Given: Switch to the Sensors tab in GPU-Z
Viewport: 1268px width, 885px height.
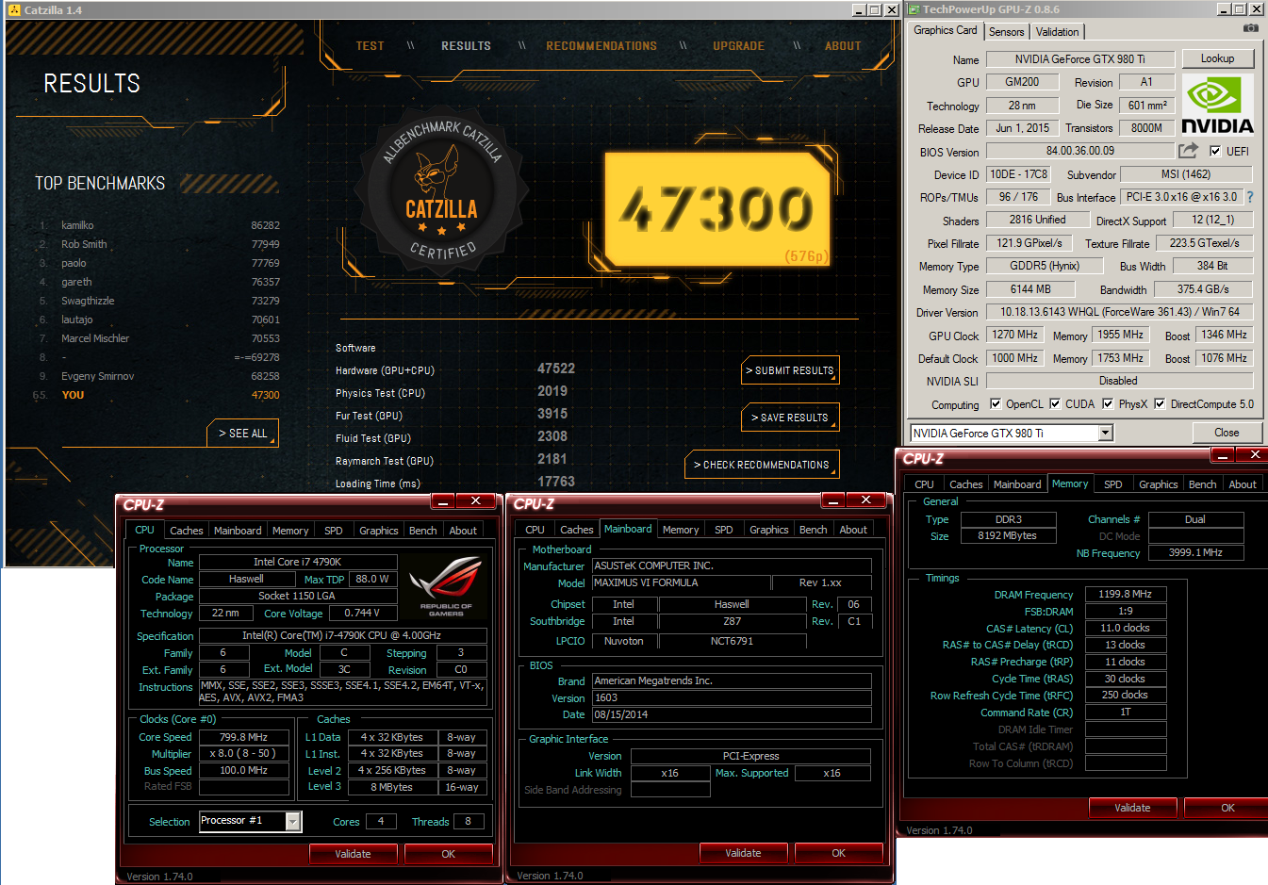Looking at the screenshot, I should pos(1006,31).
